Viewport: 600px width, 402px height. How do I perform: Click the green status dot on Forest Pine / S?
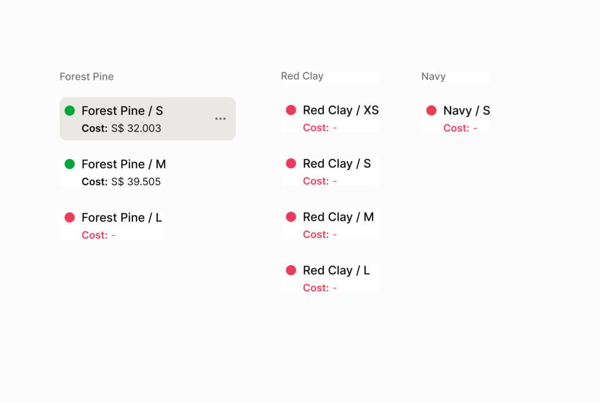click(70, 110)
